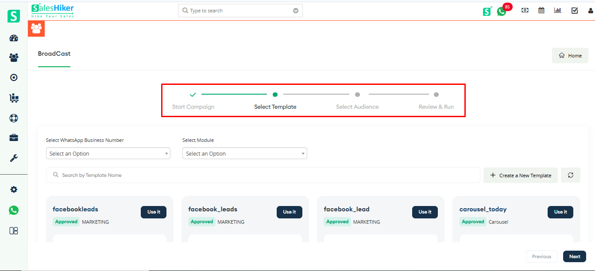Click Create a New Template button

pyautogui.click(x=521, y=175)
